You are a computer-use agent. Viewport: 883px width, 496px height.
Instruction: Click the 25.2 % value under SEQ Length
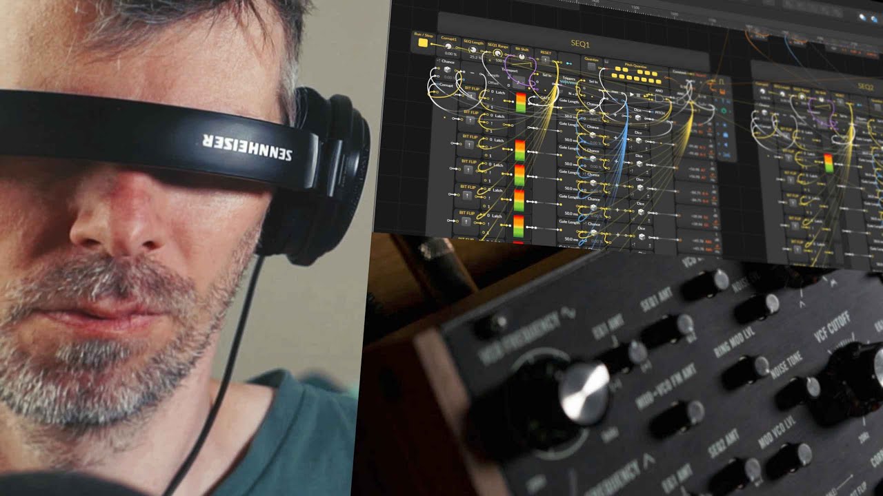tap(475, 58)
